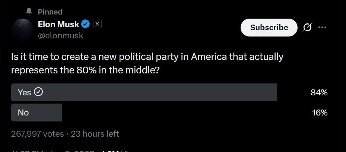Viewport: 346px width, 152px height.
Task: Click the @elonmusk handle
Action: [x=60, y=36]
